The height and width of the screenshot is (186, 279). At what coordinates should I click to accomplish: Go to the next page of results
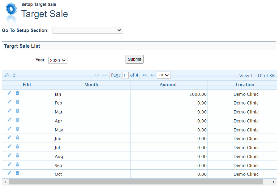(x=145, y=75)
